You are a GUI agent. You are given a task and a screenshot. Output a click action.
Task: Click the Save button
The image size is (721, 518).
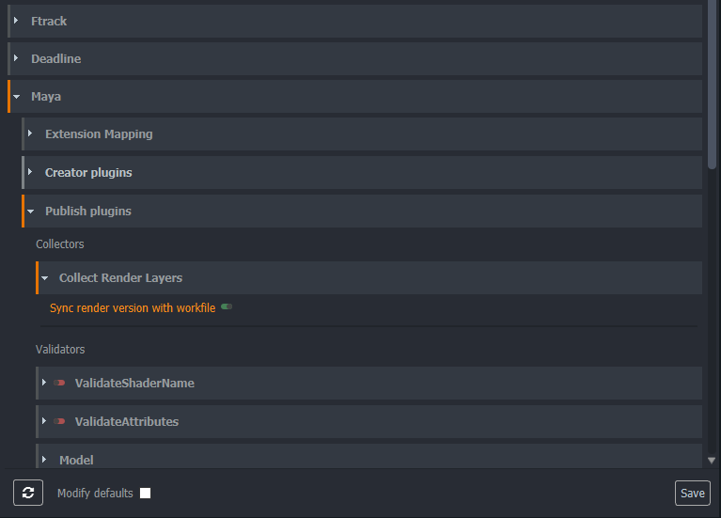(x=692, y=494)
